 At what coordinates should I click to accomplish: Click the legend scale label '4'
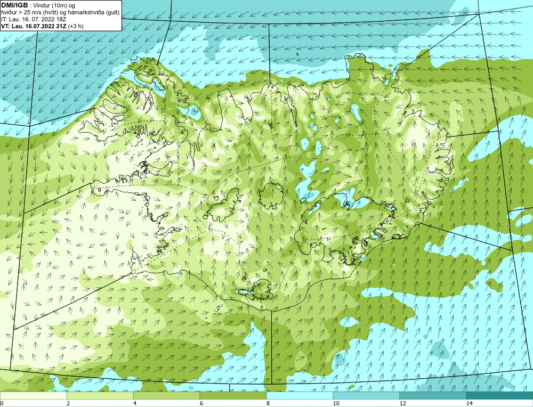click(135, 403)
